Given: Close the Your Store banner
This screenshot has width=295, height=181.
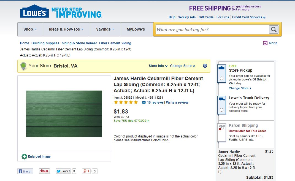Looking at the screenshot, I should [x=205, y=66].
